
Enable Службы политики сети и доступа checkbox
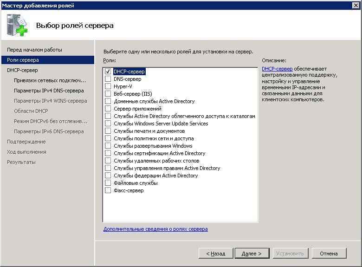[x=108, y=138]
